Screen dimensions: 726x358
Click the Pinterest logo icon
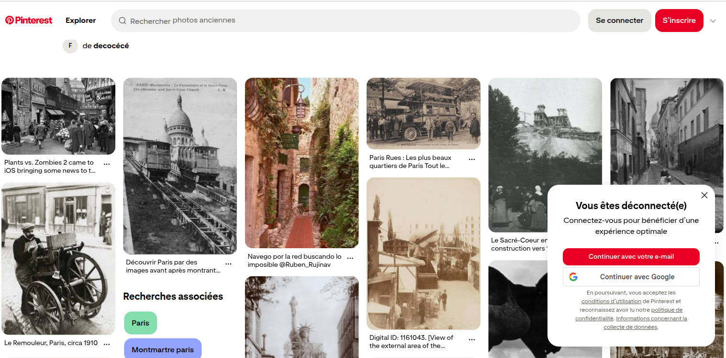pos(9,21)
